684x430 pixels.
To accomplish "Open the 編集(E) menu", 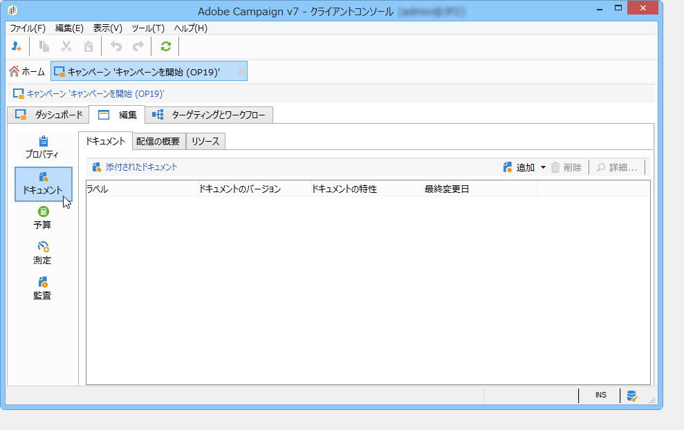I will tap(69, 28).
